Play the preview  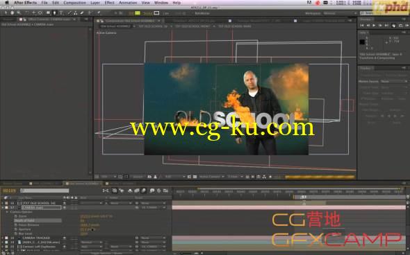pyautogui.click(x=374, y=25)
